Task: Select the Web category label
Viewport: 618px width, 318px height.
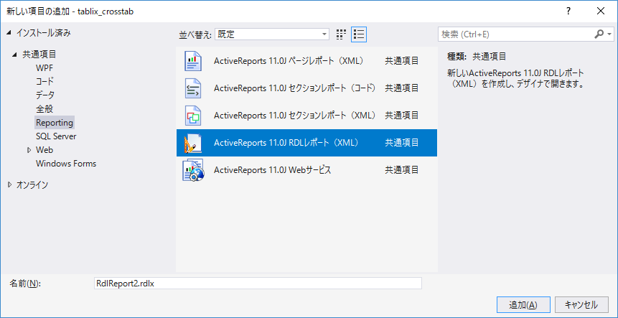Action: point(45,150)
